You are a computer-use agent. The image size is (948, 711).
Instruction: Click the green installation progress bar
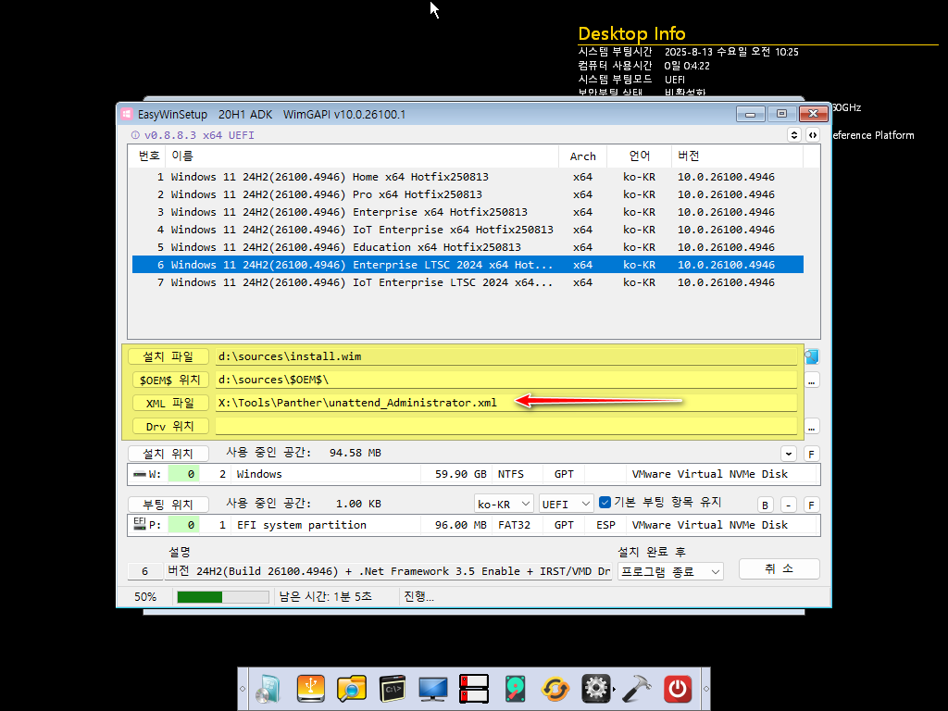tap(222, 597)
